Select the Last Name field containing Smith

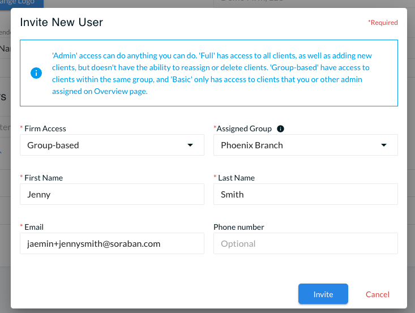coord(305,194)
